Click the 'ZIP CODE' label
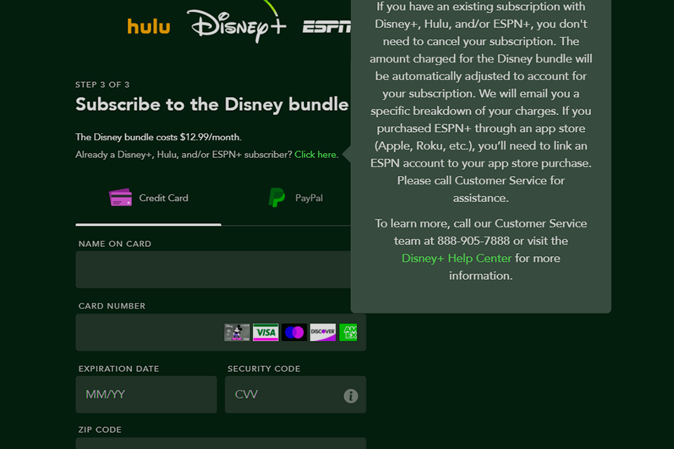Viewport: 674px width, 449px height. [100, 429]
